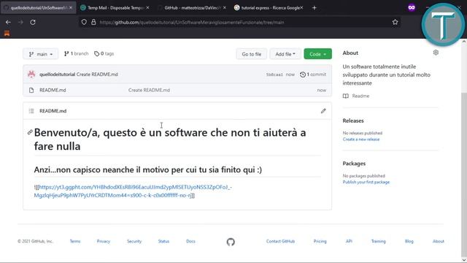
Task: Open footer API link
Action: point(349,241)
